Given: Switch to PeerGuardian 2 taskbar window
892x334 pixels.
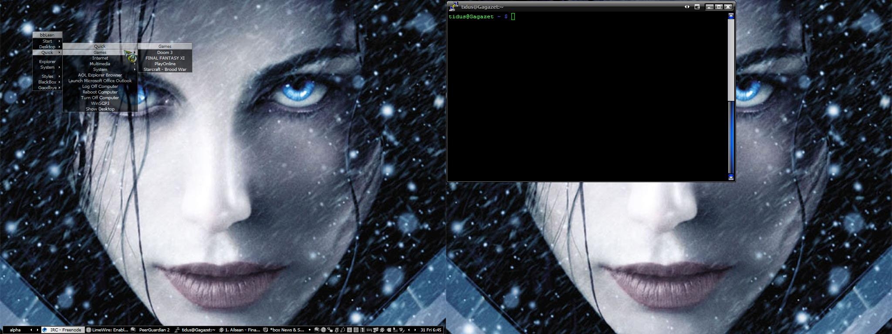Looking at the screenshot, I should click(151, 330).
